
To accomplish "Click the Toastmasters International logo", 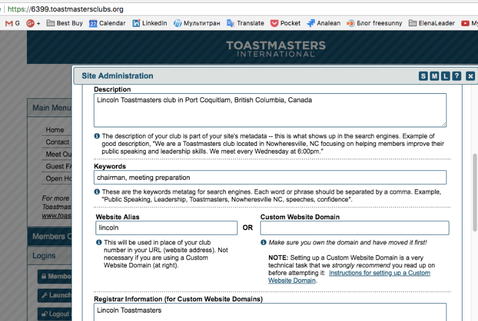I will [276, 49].
